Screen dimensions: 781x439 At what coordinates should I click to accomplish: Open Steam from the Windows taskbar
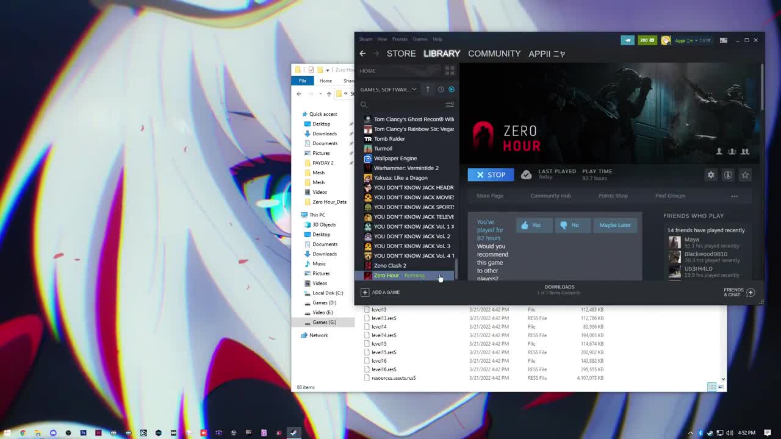point(293,433)
